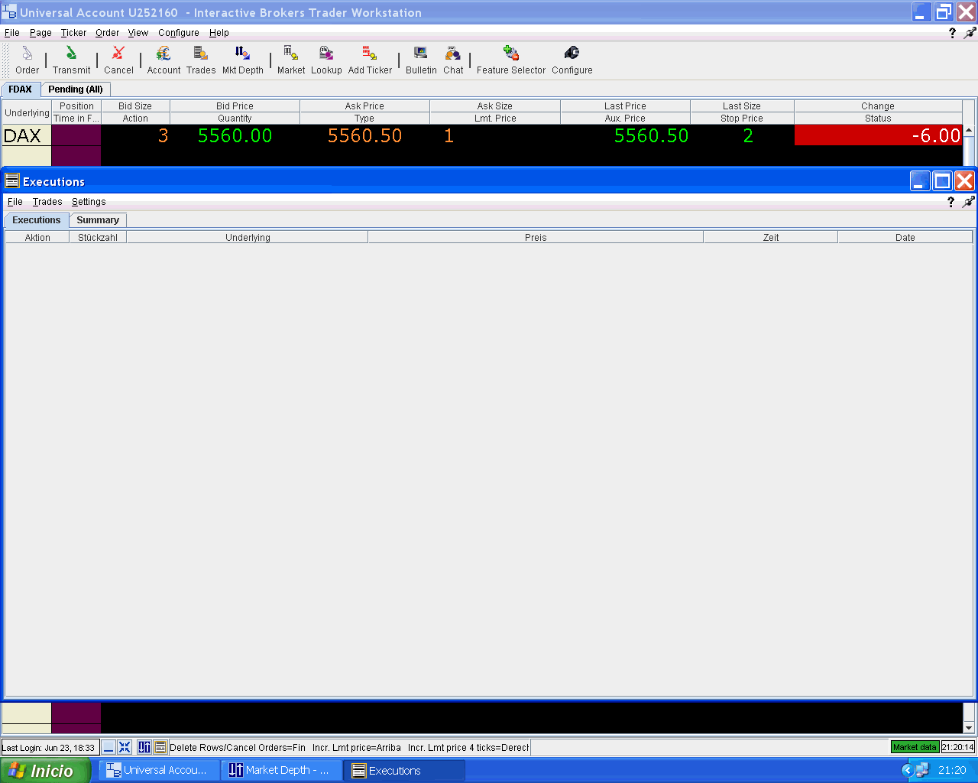This screenshot has width=978, height=783.
Task: Sort by Zeit column header
Action: pyautogui.click(x=771, y=238)
